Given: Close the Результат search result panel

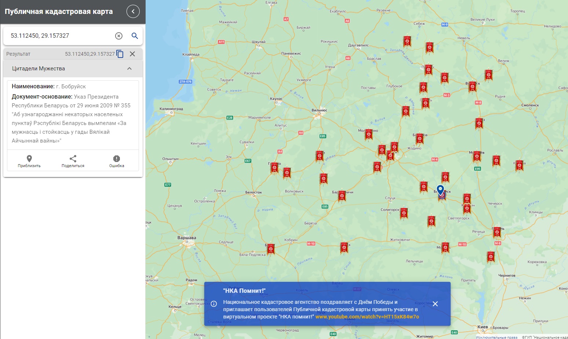Looking at the screenshot, I should [x=132, y=54].
